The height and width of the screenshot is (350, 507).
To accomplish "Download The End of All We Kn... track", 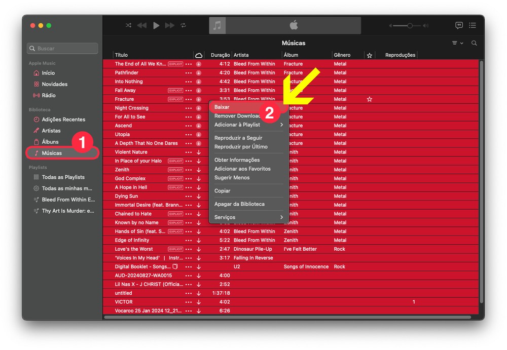I will (199, 64).
